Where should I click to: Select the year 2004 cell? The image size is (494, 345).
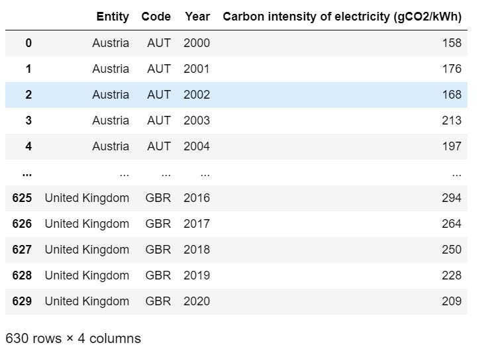point(197,146)
